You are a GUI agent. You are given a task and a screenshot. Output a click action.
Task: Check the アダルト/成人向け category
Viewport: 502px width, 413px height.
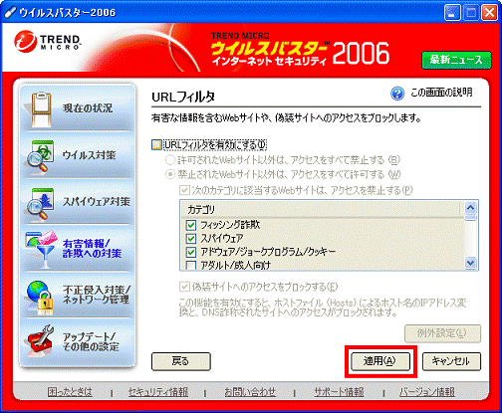tap(191, 266)
